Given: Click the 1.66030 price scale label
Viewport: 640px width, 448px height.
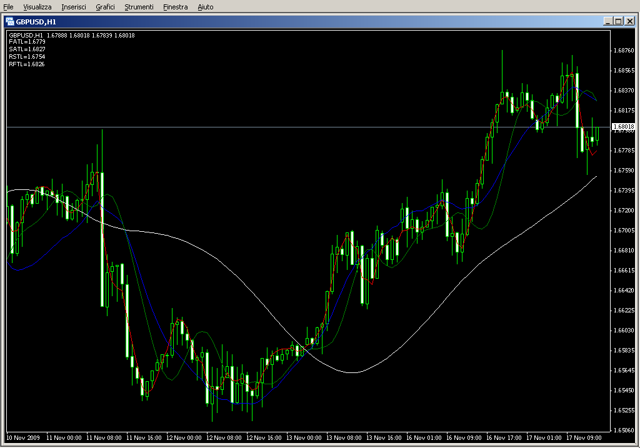Looking at the screenshot, I should click(624, 330).
